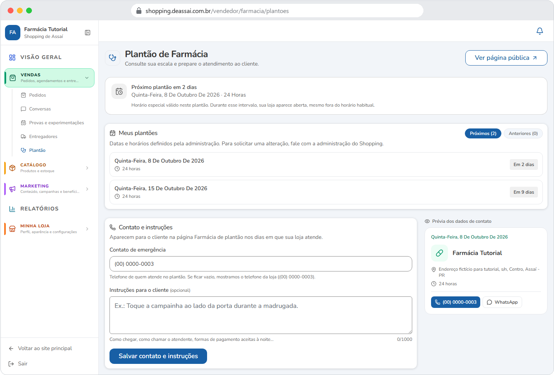Image resolution: width=554 pixels, height=375 pixels.
Task: Click the stethoscope icon beside page title
Action: pyautogui.click(x=113, y=58)
